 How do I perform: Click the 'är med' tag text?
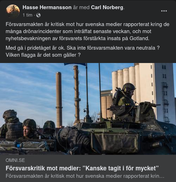point(81,7)
